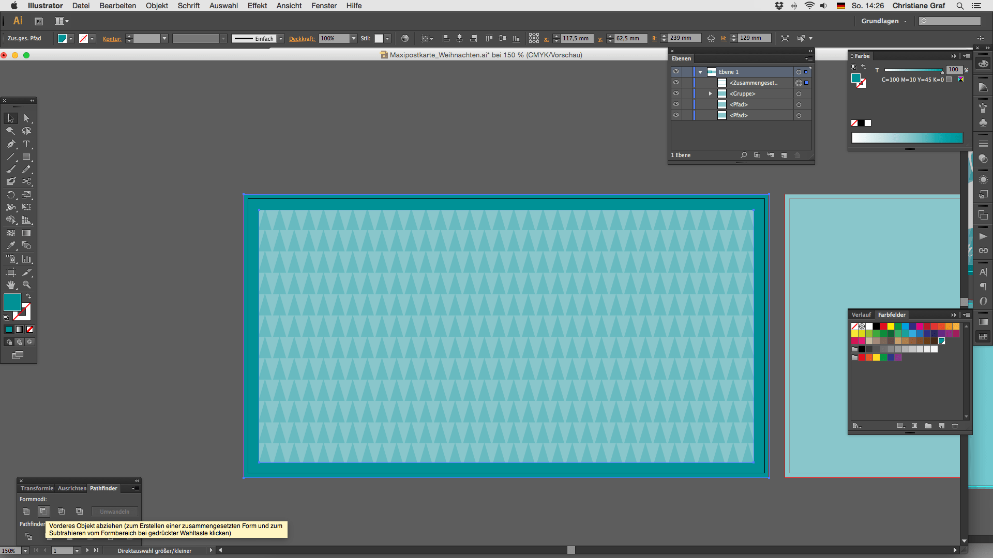Viewport: 993px width, 558px height.
Task: Click Pathfinder minus front shape mode
Action: [44, 512]
